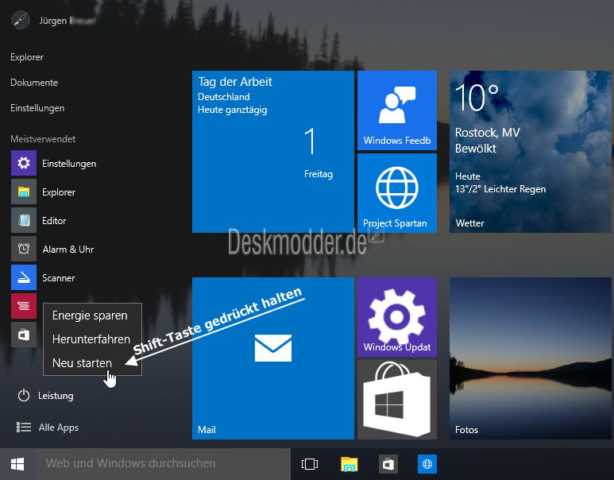614x480 pixels.
Task: Select Herunterfahren in power menu
Action: [91, 339]
